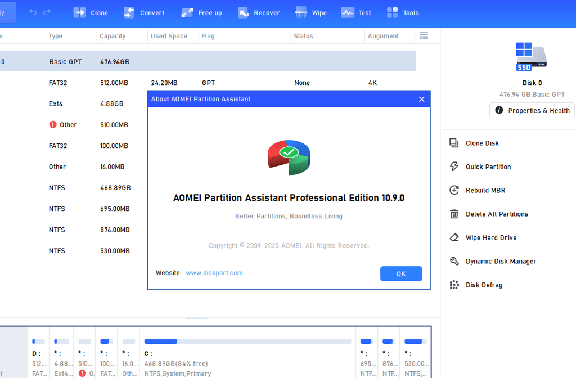Click the Undo arrow in the toolbar
576x378 pixels.
(x=33, y=12)
